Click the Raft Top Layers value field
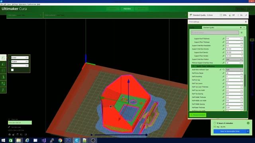This screenshot has width=255, height=143. (234, 83)
